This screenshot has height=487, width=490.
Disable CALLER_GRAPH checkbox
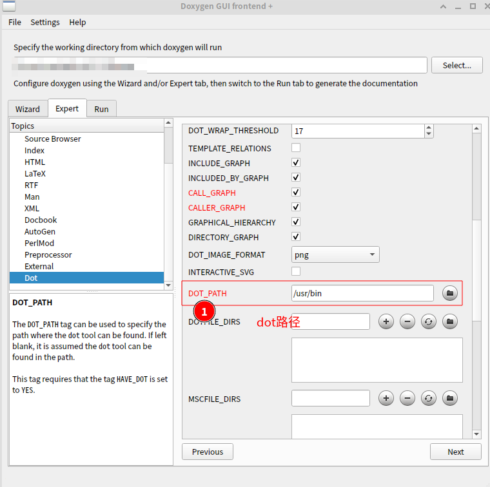(x=296, y=207)
